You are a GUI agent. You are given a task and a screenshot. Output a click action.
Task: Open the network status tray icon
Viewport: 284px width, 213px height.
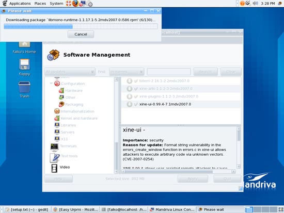pyautogui.click(x=248, y=3)
